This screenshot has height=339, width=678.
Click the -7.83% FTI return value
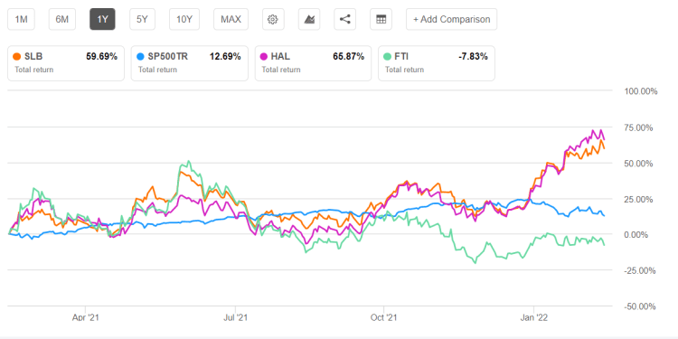point(474,57)
